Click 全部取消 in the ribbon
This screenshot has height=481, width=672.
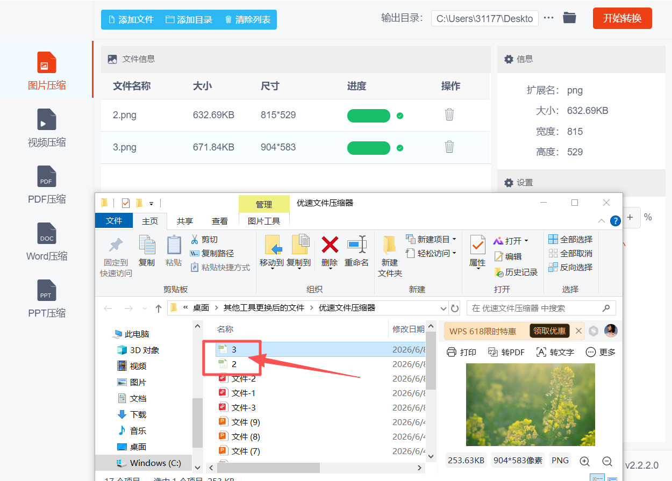(x=570, y=253)
